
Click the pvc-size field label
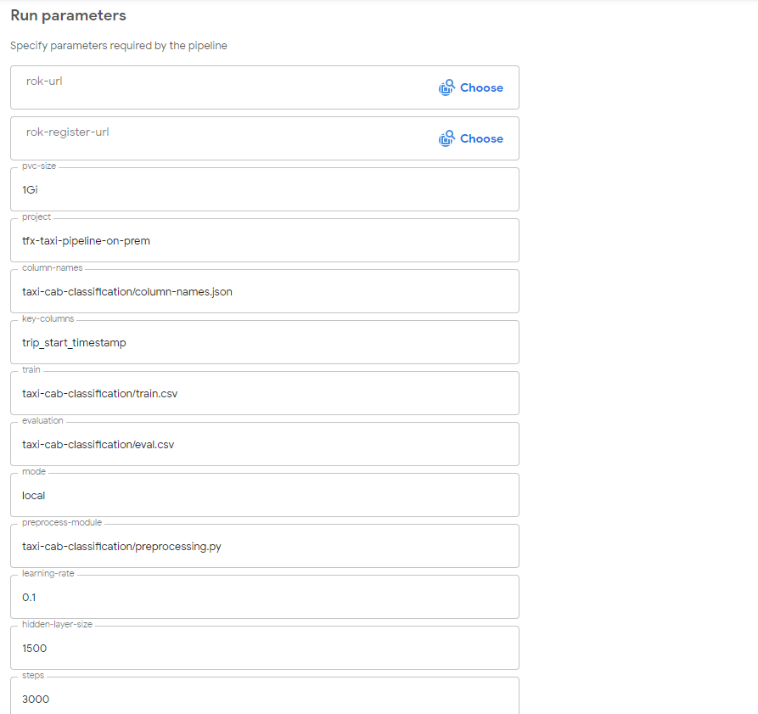pyautogui.click(x=39, y=166)
